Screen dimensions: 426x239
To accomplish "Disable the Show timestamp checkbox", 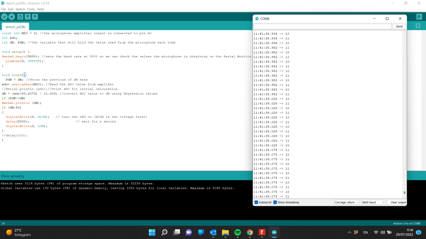I will tap(275, 202).
